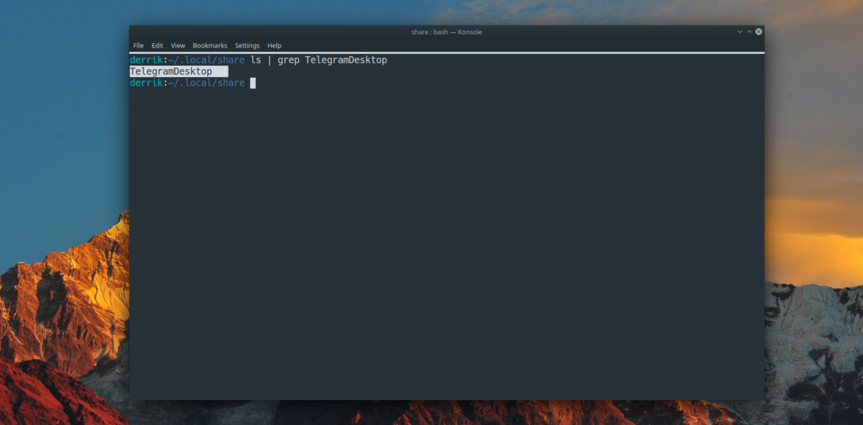This screenshot has height=425, width=863.
Task: Maximize the Konsole window
Action: [749, 32]
